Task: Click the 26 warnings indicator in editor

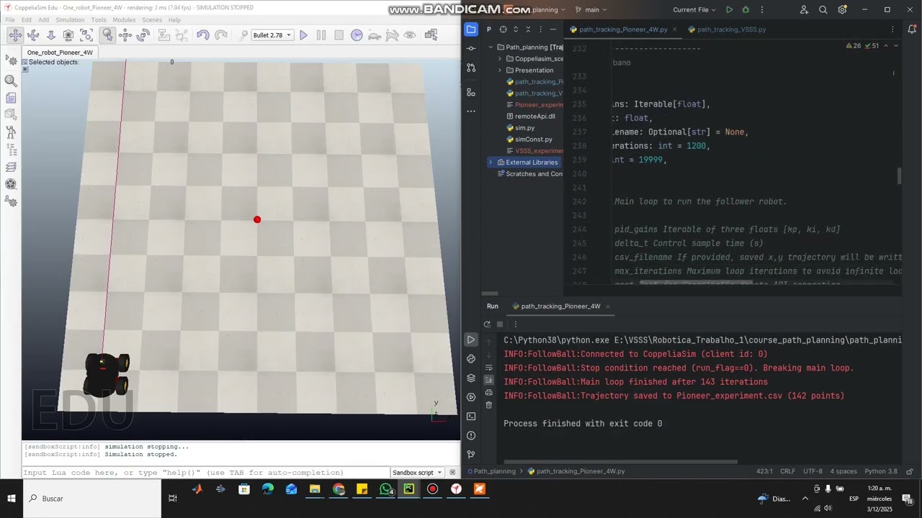Action: click(x=854, y=45)
